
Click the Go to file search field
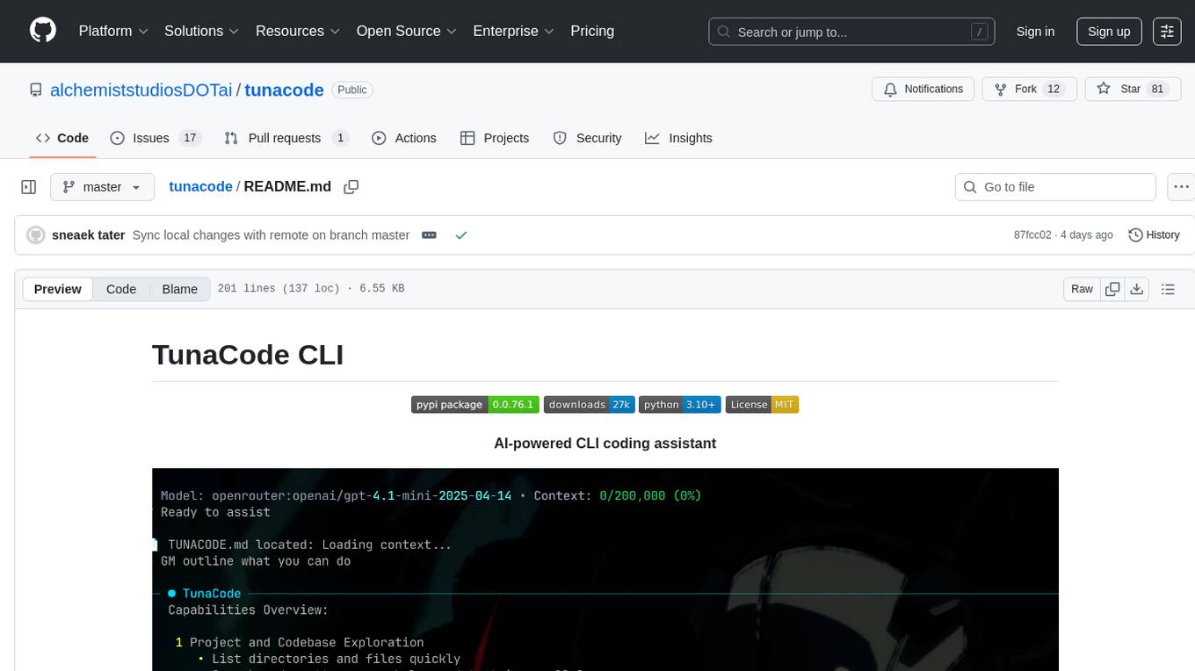click(1055, 187)
